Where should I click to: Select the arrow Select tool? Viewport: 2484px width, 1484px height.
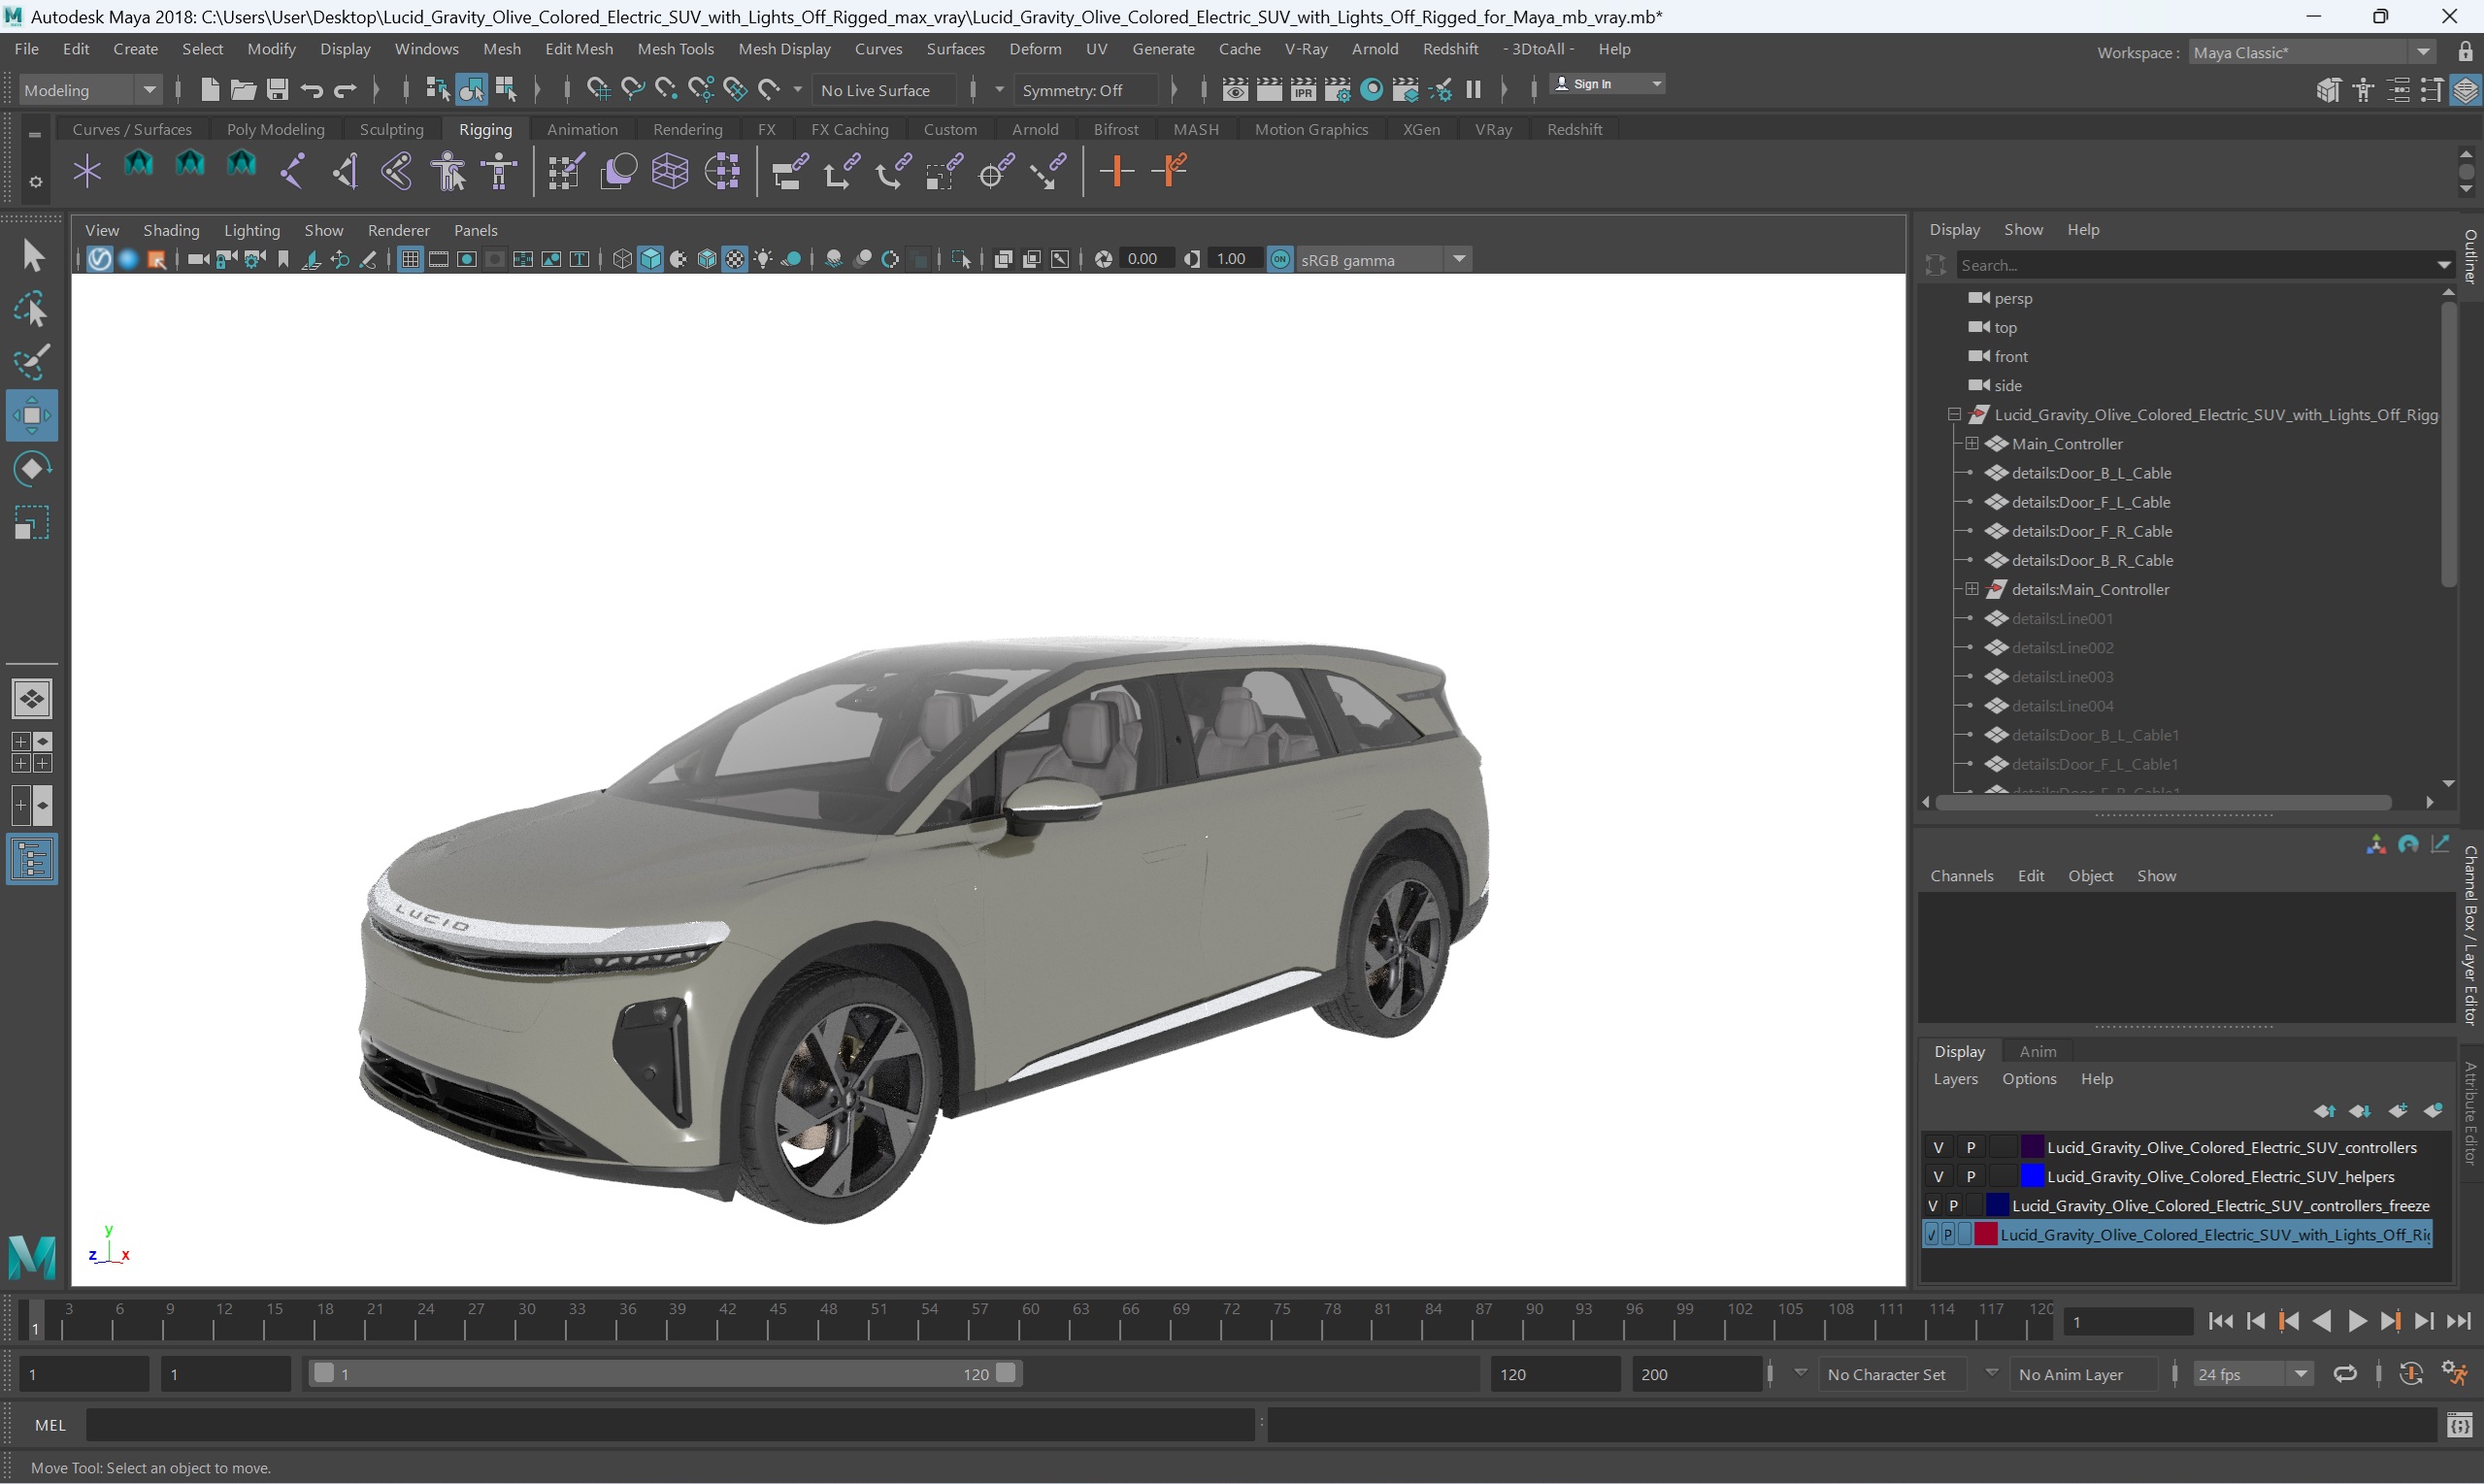pos(32,256)
